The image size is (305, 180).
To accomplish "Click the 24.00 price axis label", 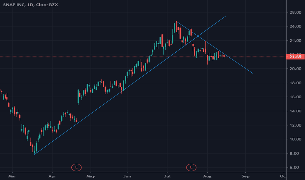I will click(x=295, y=41).
